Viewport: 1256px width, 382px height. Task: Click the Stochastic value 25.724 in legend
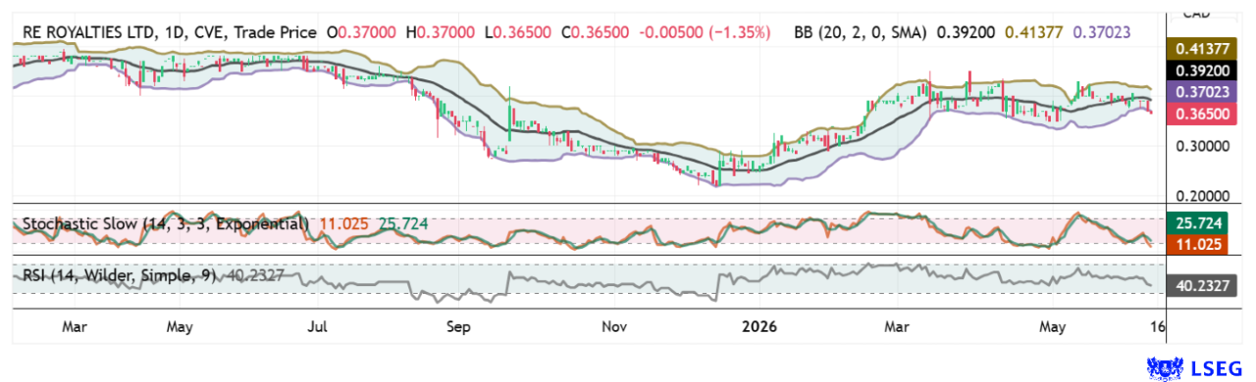[402, 224]
